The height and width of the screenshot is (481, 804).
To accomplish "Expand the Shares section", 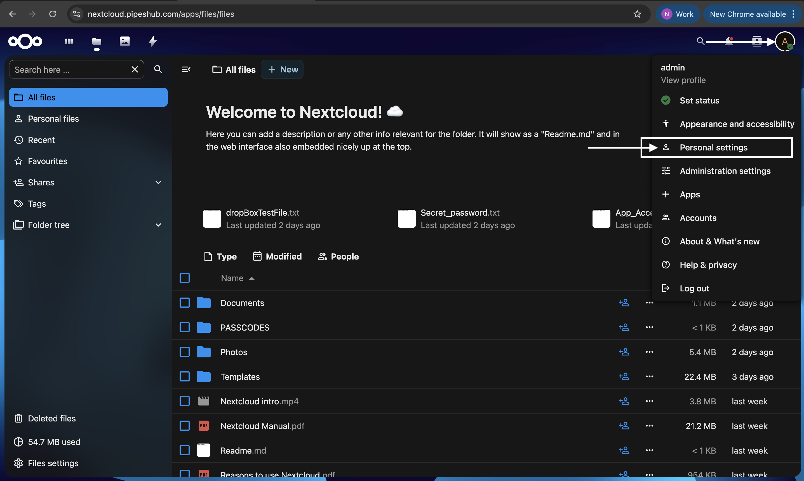I will (x=159, y=182).
